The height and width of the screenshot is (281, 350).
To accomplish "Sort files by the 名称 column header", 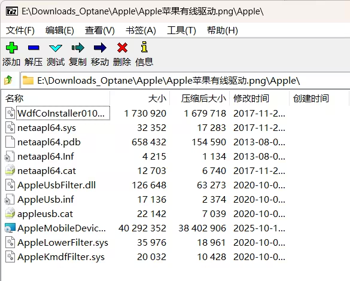I will coord(56,98).
